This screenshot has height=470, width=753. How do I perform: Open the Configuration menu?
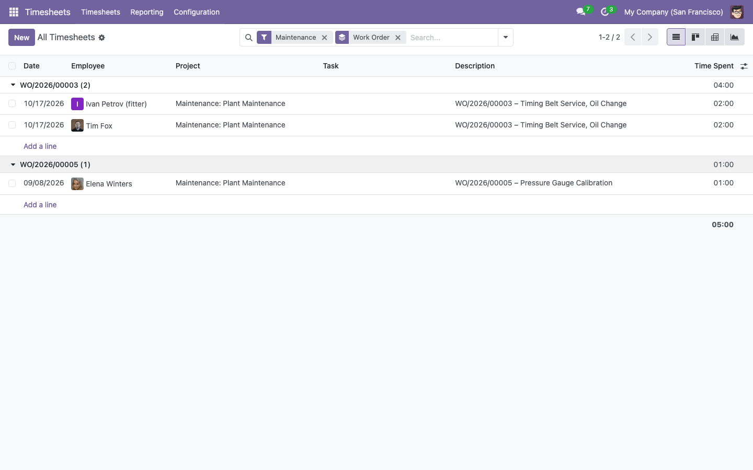[197, 12]
